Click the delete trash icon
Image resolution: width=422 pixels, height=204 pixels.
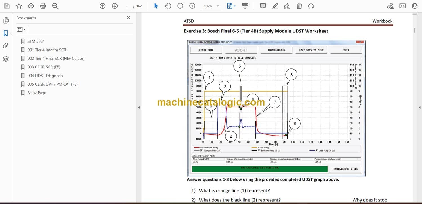point(299,6)
